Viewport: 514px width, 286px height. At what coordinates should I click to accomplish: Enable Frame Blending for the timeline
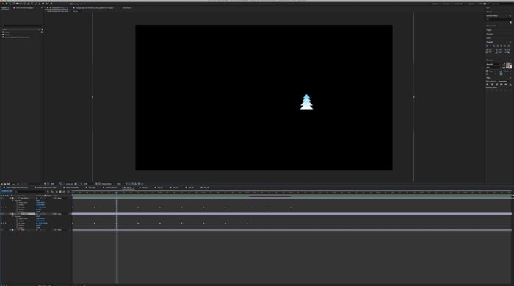point(60,191)
